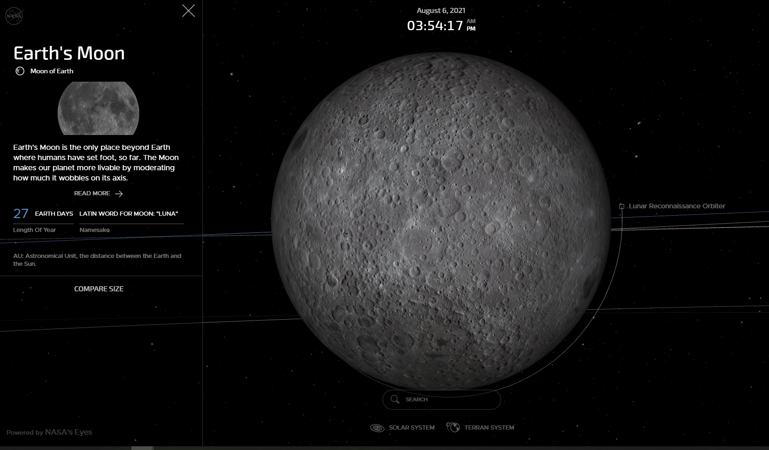Viewport: 769px width, 450px height.
Task: Click the Moon of Earth subtitle
Action: coord(52,71)
